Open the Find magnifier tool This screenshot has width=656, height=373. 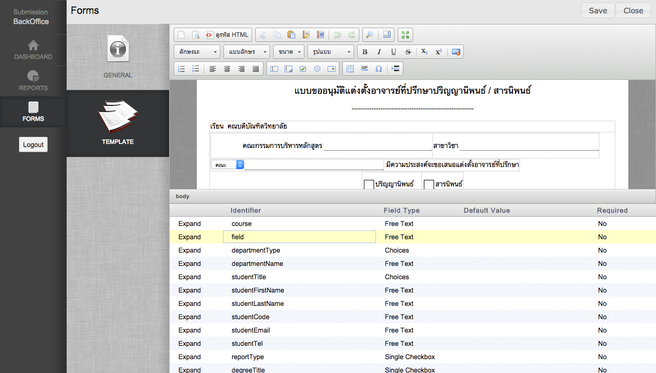368,35
